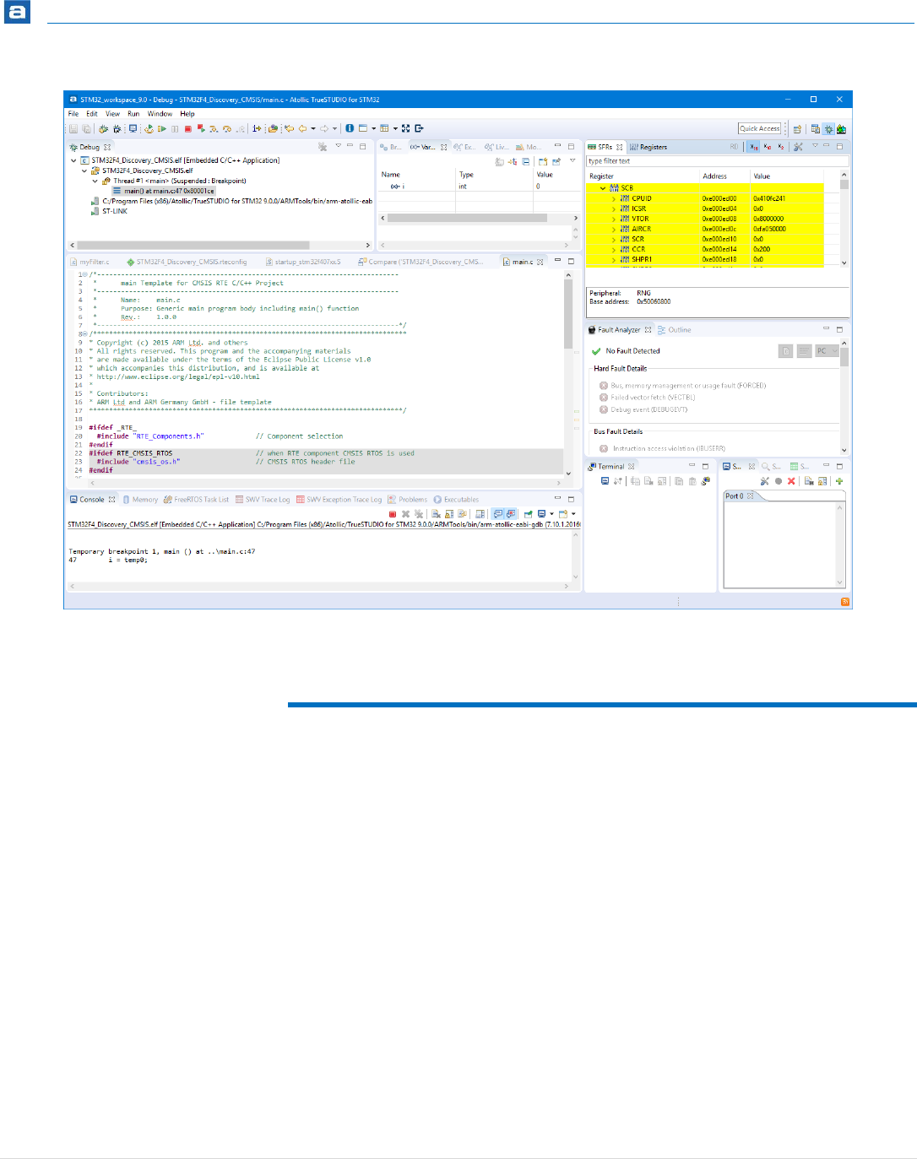The image size is (917, 1159).
Task: Click the red X icon in serial view
Action: (791, 481)
